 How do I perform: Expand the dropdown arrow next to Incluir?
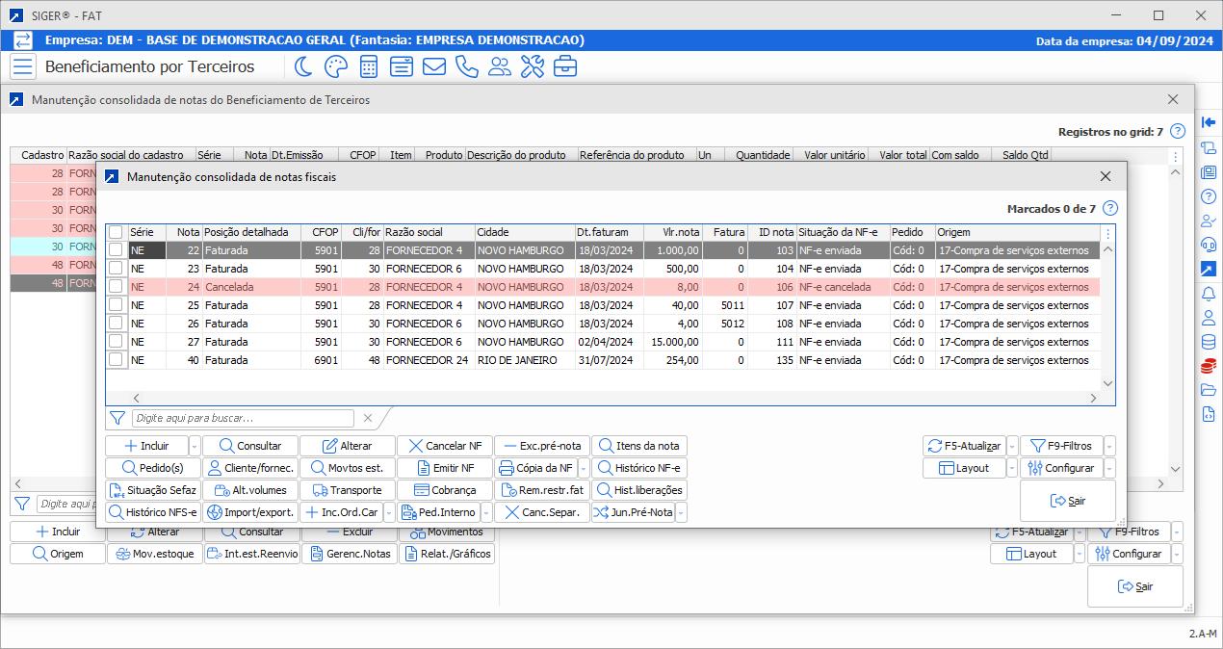195,447
